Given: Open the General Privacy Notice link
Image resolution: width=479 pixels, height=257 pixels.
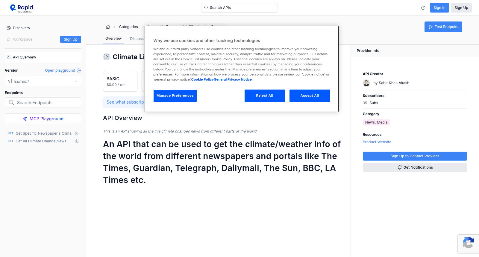Looking at the screenshot, I should click(233, 79).
